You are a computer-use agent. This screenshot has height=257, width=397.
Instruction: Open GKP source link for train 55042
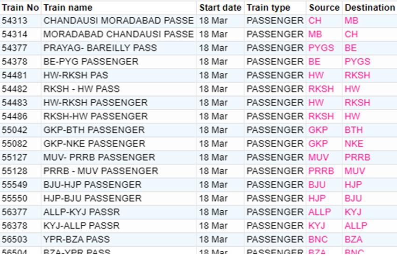[318, 130]
